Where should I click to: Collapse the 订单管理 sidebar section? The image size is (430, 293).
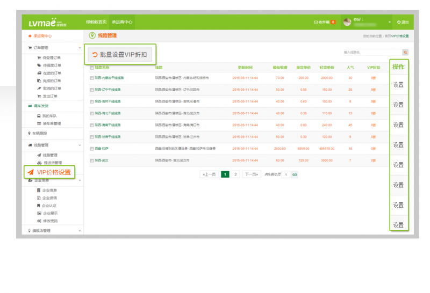80,48
